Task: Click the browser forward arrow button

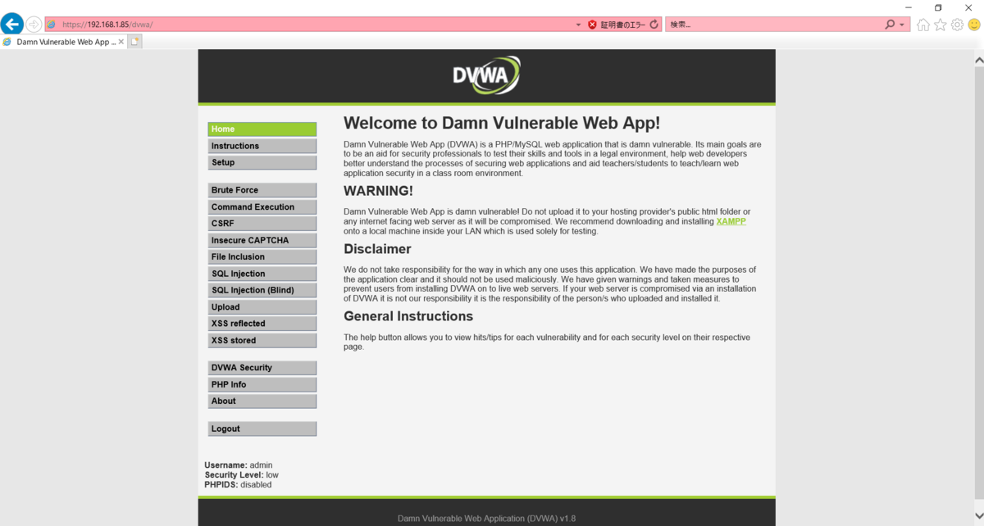Action: click(34, 25)
